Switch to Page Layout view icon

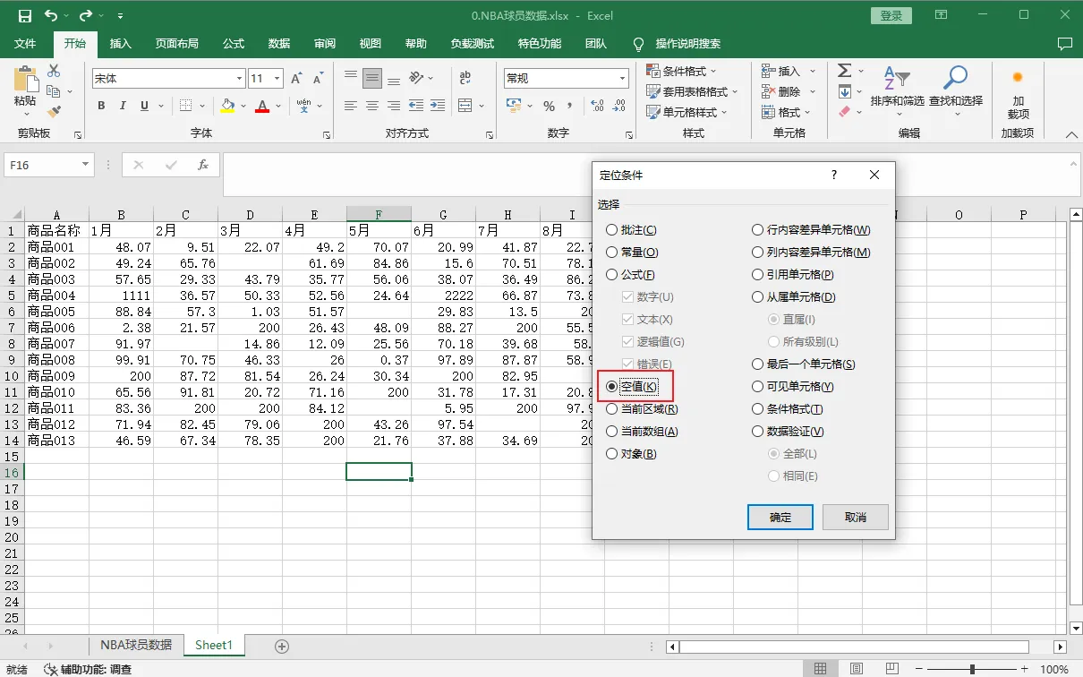coord(856,669)
